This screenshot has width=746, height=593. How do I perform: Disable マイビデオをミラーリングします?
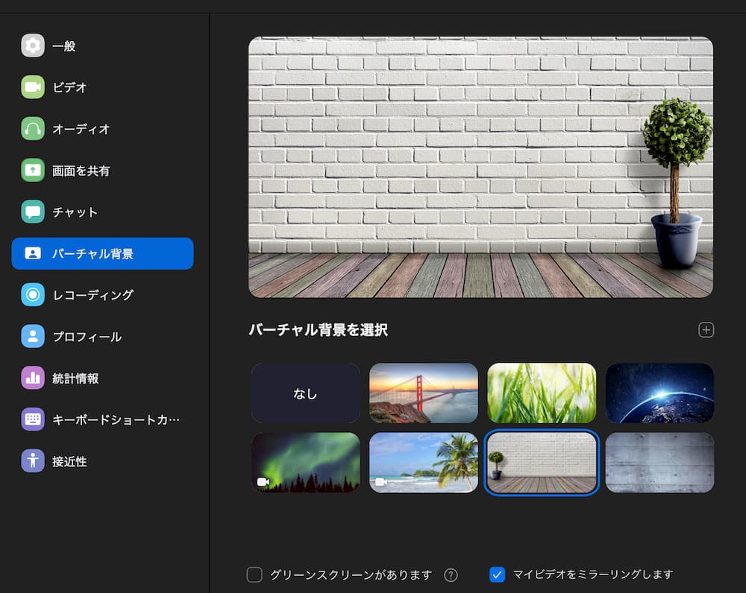coord(497,574)
